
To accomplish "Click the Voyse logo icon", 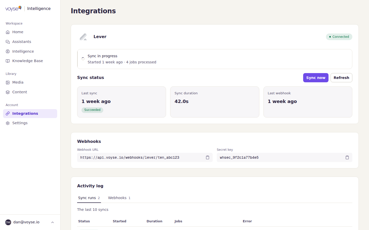I will [x=13, y=8].
